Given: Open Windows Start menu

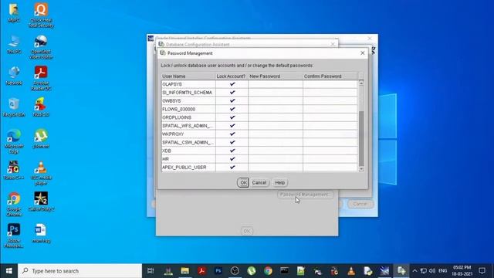Looking at the screenshot, I should tap(8, 271).
